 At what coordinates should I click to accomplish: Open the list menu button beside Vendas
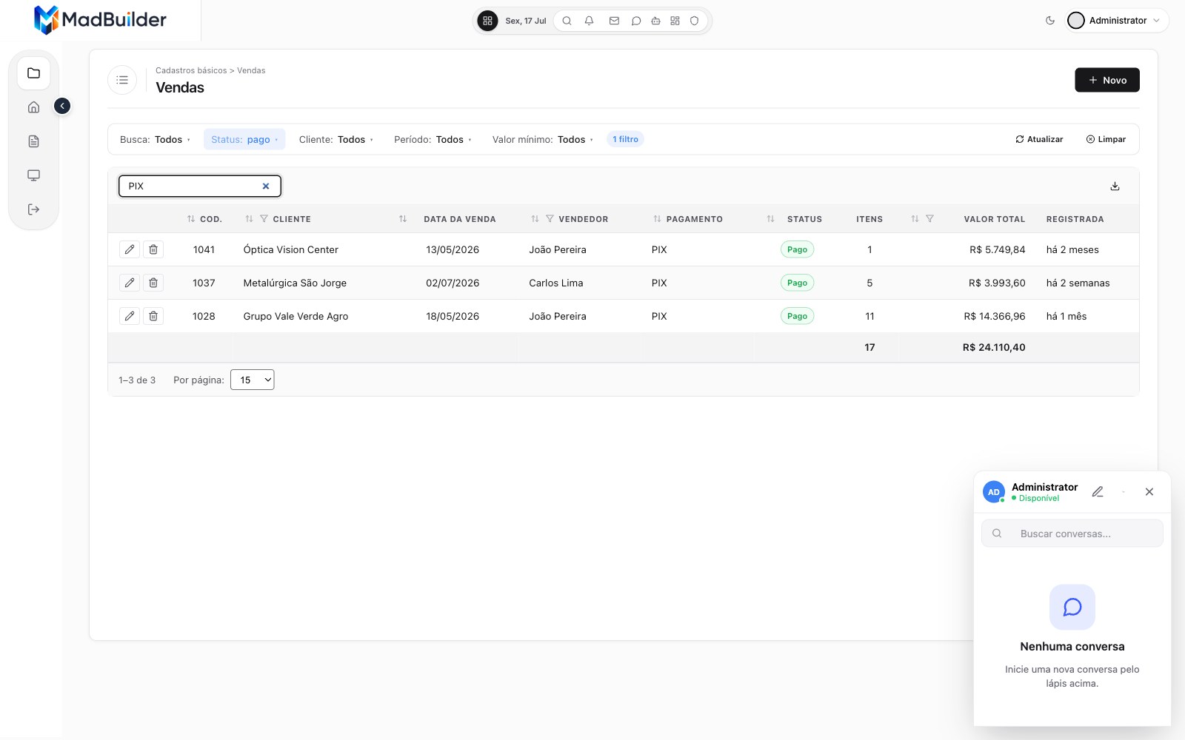click(x=122, y=80)
